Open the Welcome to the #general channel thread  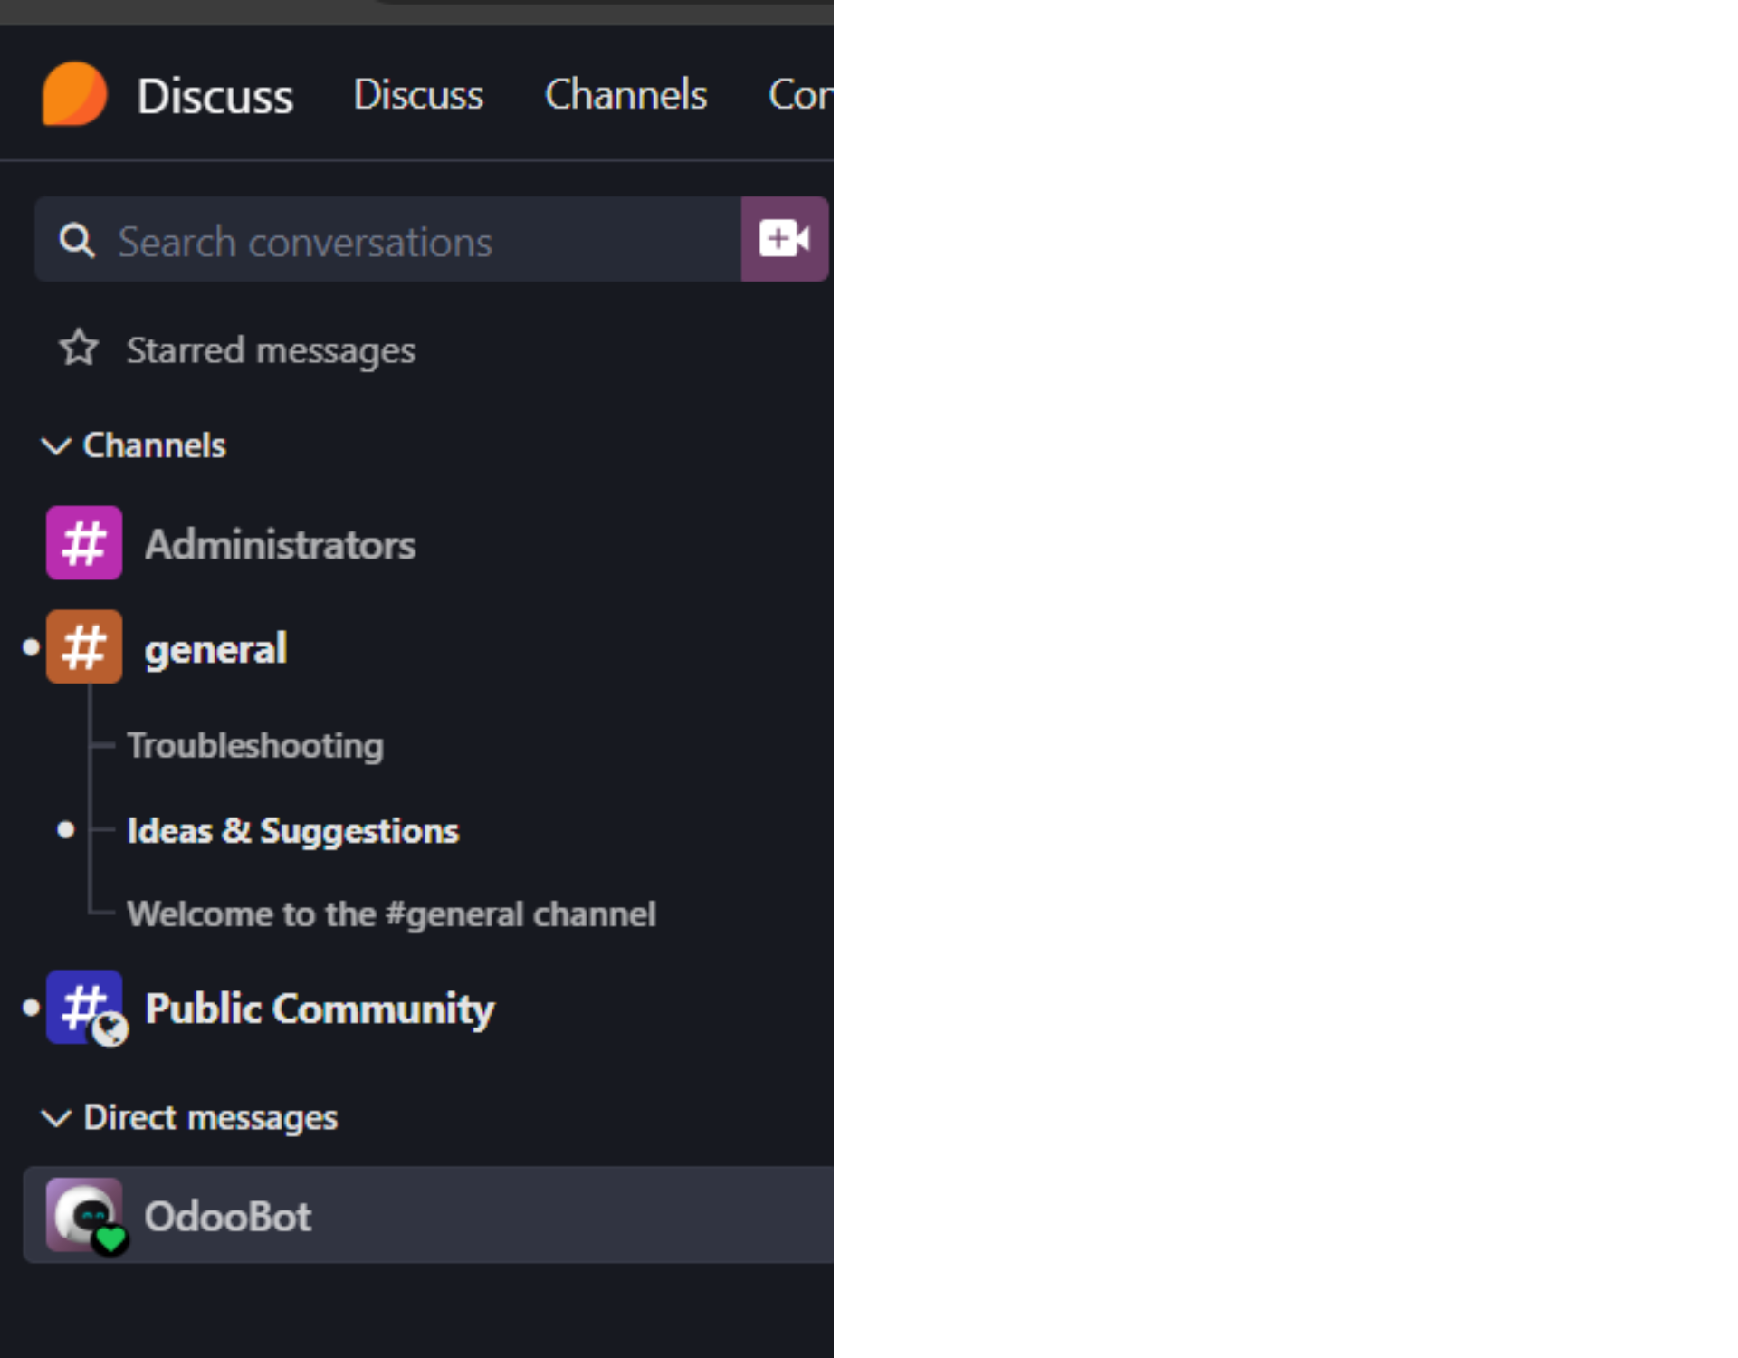coord(391,914)
